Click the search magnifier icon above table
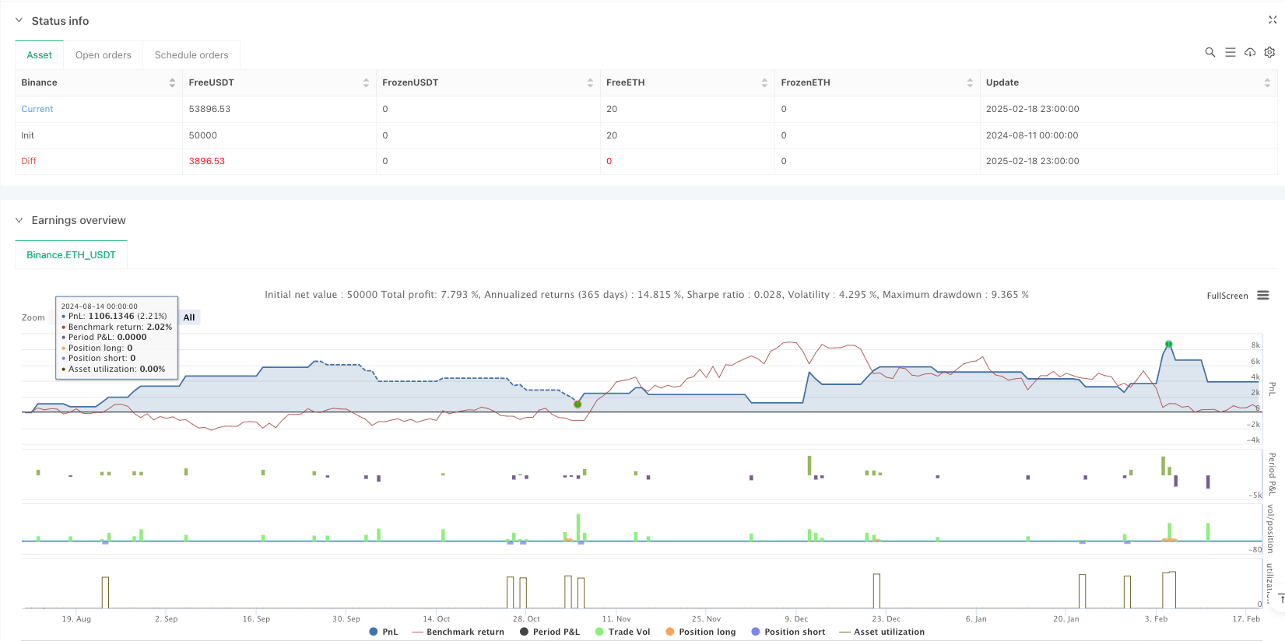 click(1210, 52)
